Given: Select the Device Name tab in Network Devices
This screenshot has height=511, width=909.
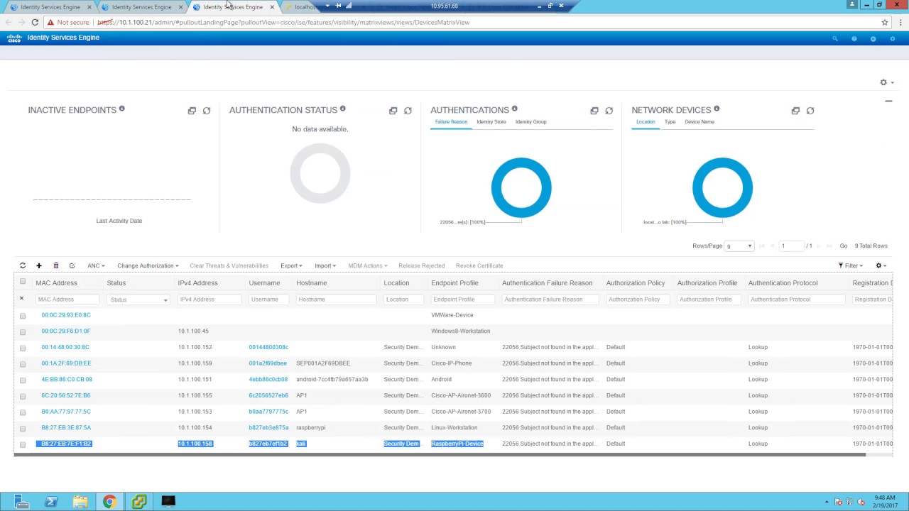Looking at the screenshot, I should click(700, 122).
